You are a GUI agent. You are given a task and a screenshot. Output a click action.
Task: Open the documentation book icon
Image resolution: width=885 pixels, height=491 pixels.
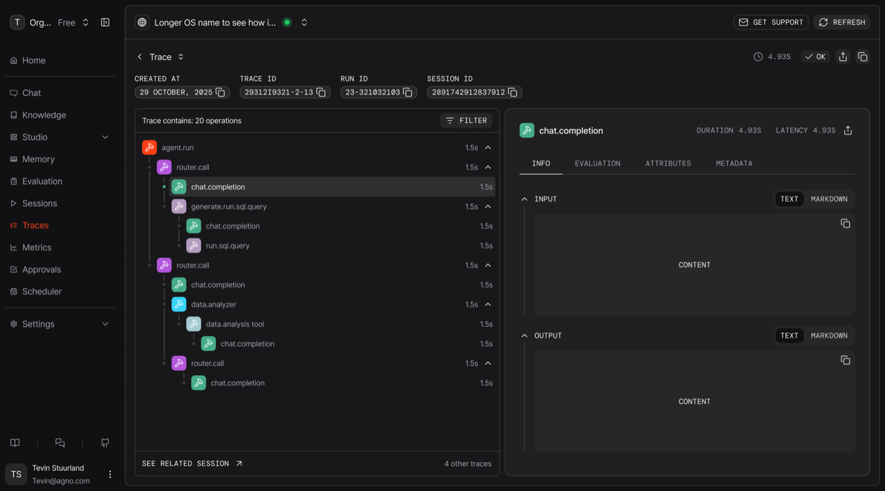coord(15,443)
